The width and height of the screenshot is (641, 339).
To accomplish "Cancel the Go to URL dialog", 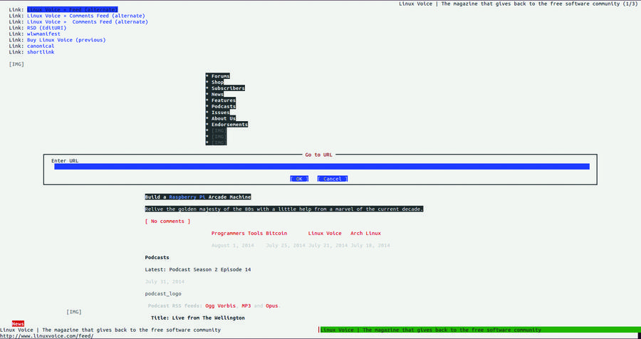I will click(x=332, y=179).
